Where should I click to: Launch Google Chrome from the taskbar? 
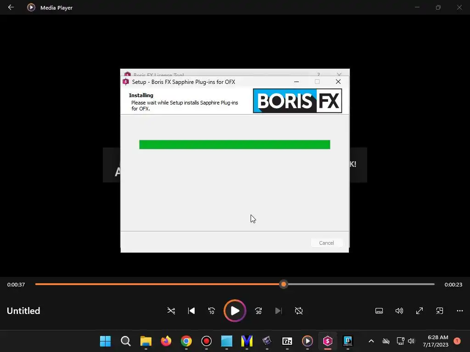(186, 341)
